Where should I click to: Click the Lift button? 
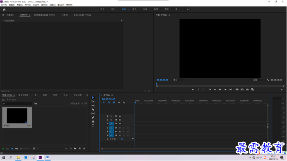coord(237,90)
